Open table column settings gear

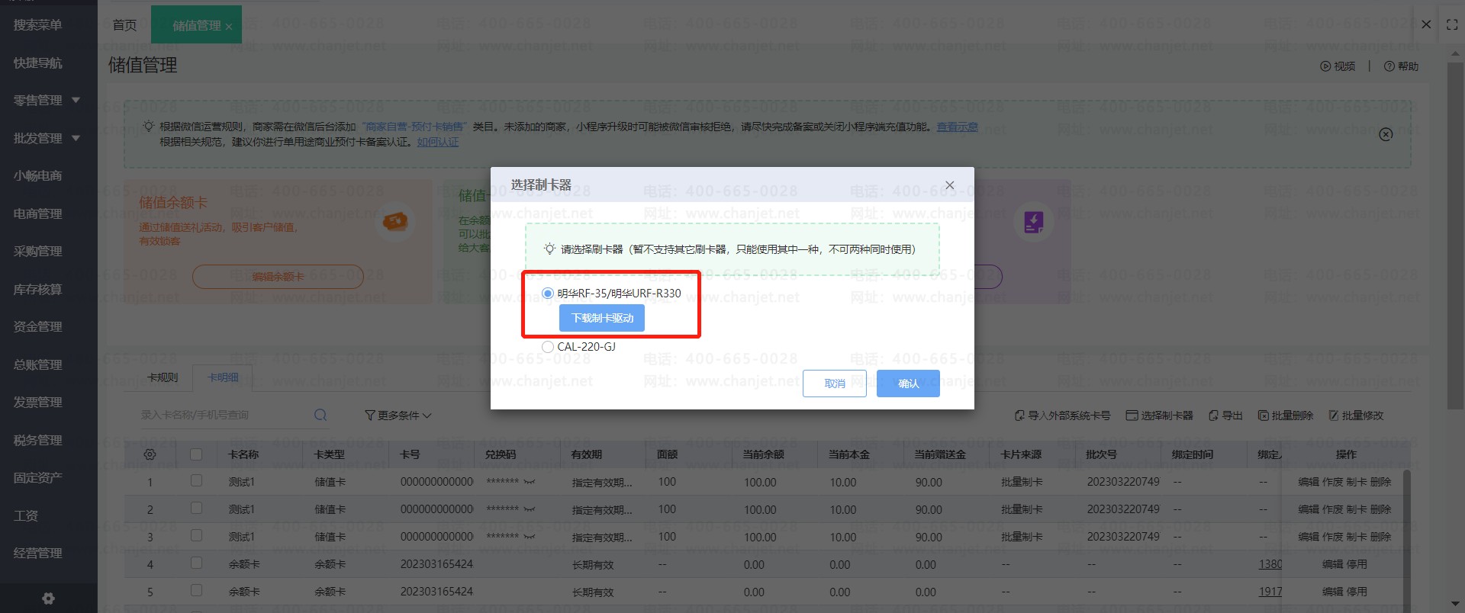(150, 454)
